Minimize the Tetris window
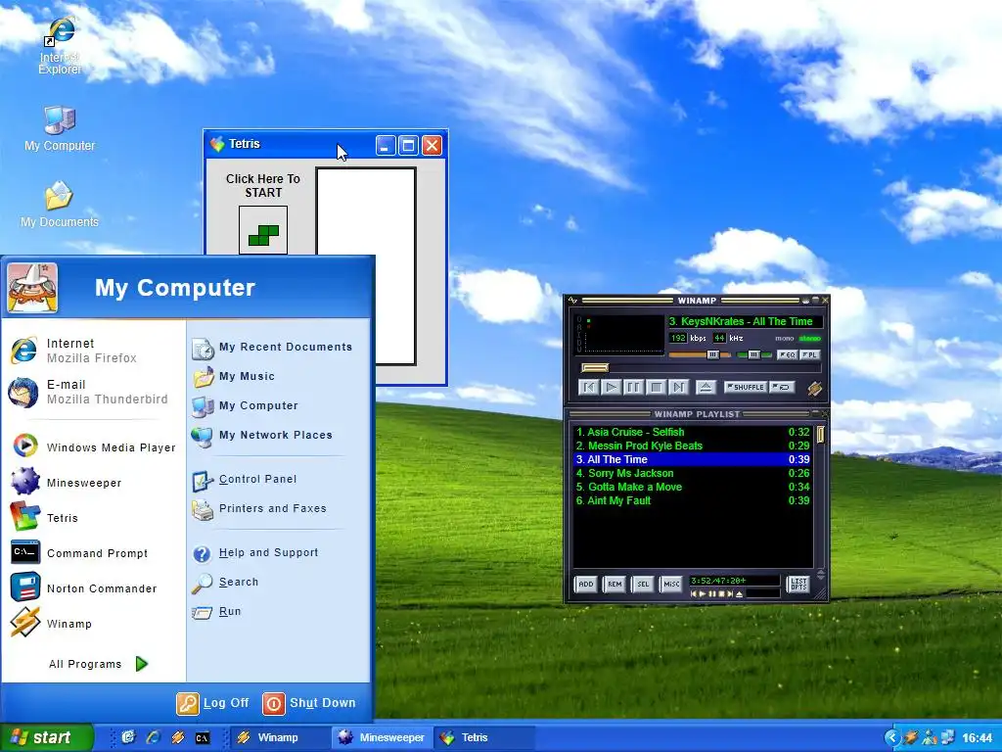 coord(386,145)
